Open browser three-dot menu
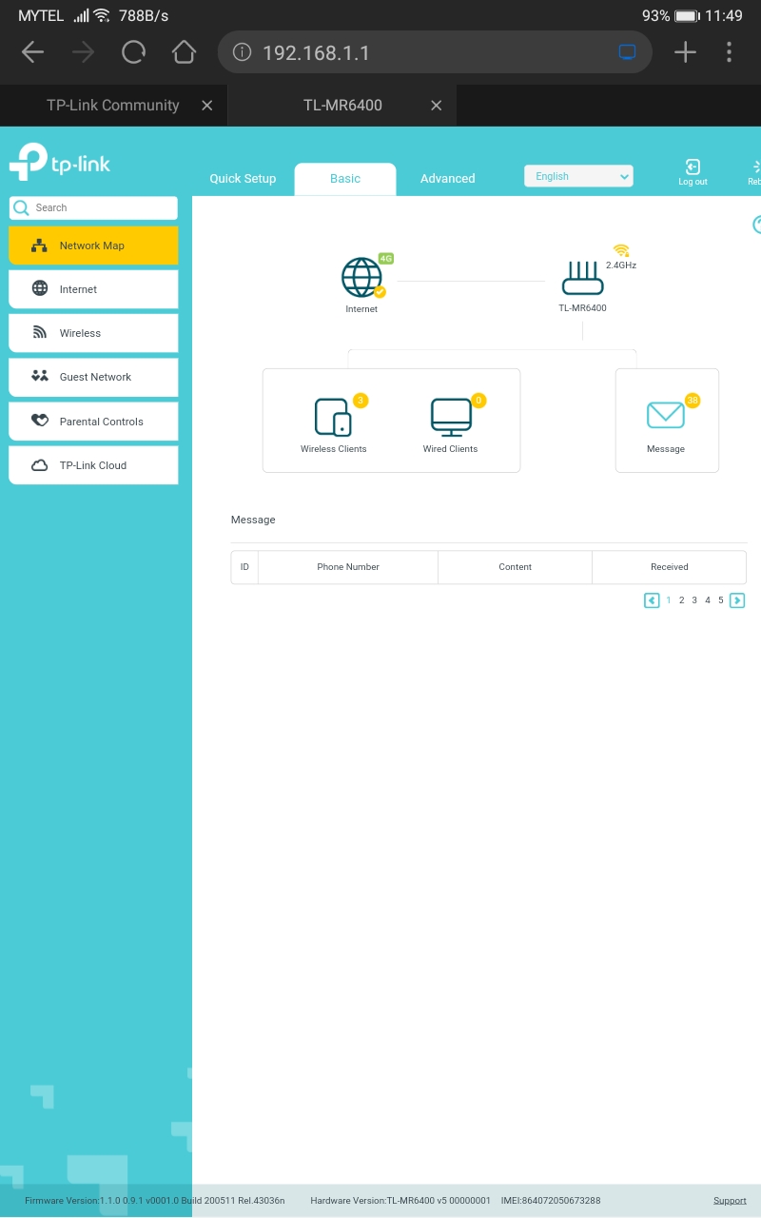Image resolution: width=761 pixels, height=1218 pixels. tap(729, 52)
